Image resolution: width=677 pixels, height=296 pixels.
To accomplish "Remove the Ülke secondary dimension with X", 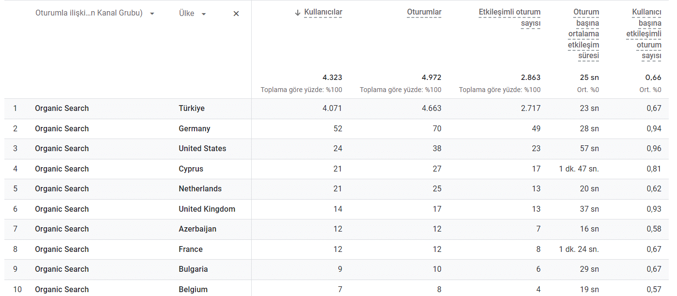I will 236,14.
